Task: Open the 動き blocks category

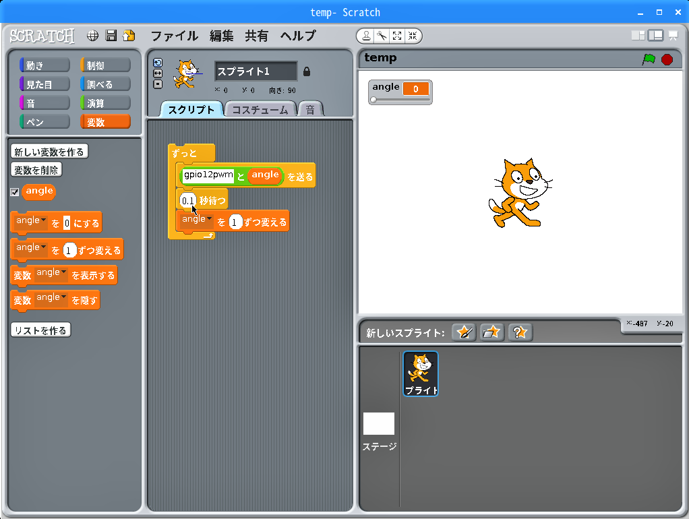Action: pos(44,65)
